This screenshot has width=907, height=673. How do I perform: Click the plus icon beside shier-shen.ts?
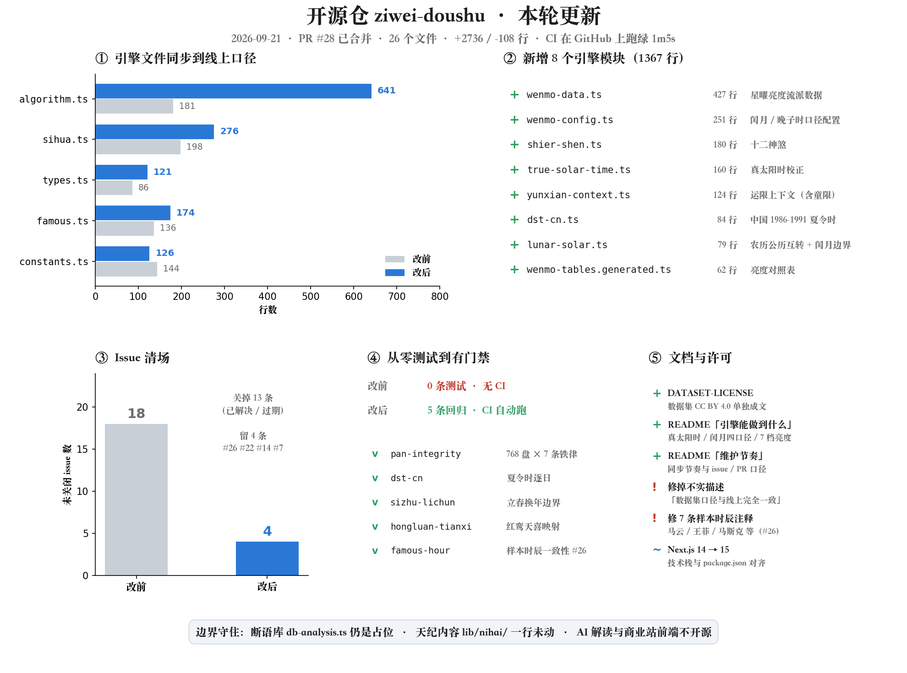(514, 145)
